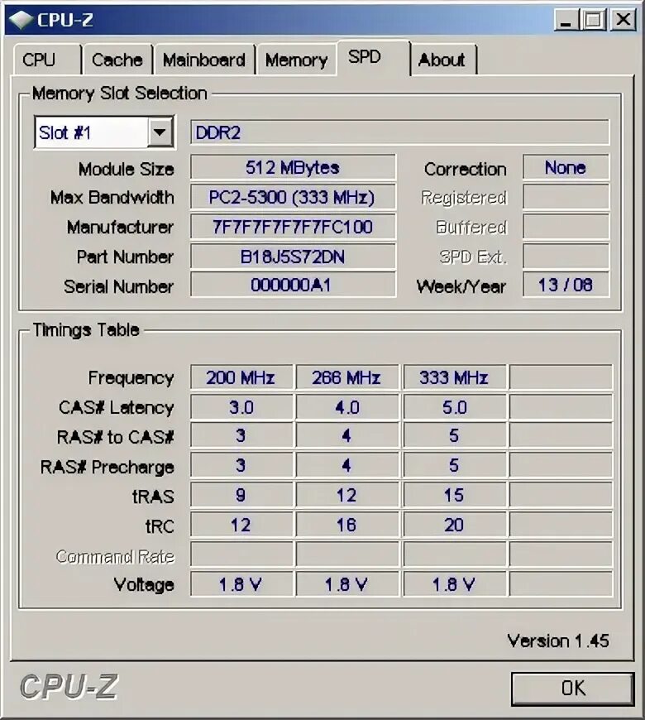This screenshot has height=720, width=645.
Task: Expand the Slot #1 dropdown arrow
Action: [x=160, y=132]
